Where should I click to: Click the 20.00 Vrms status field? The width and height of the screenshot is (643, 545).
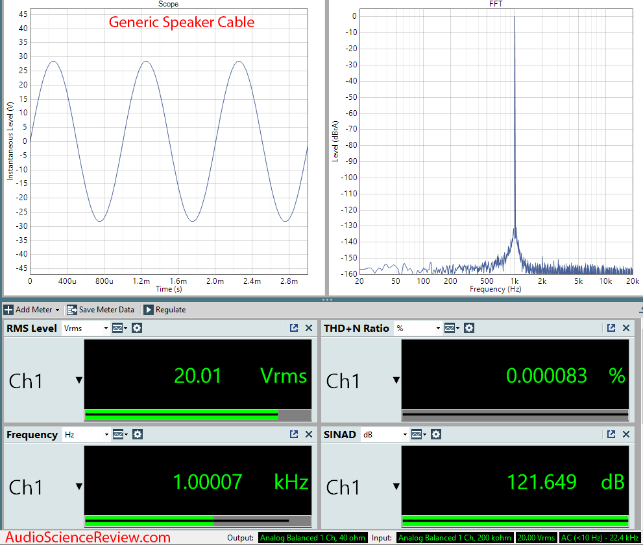pos(536,538)
